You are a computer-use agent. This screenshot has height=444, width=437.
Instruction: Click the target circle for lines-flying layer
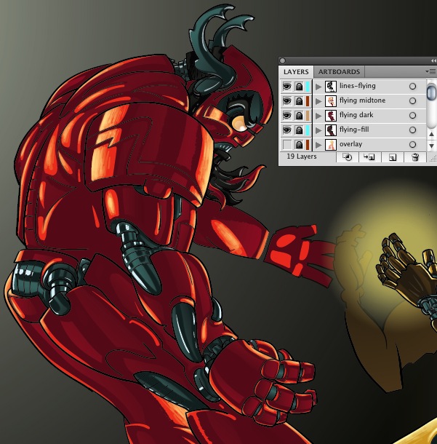[413, 87]
